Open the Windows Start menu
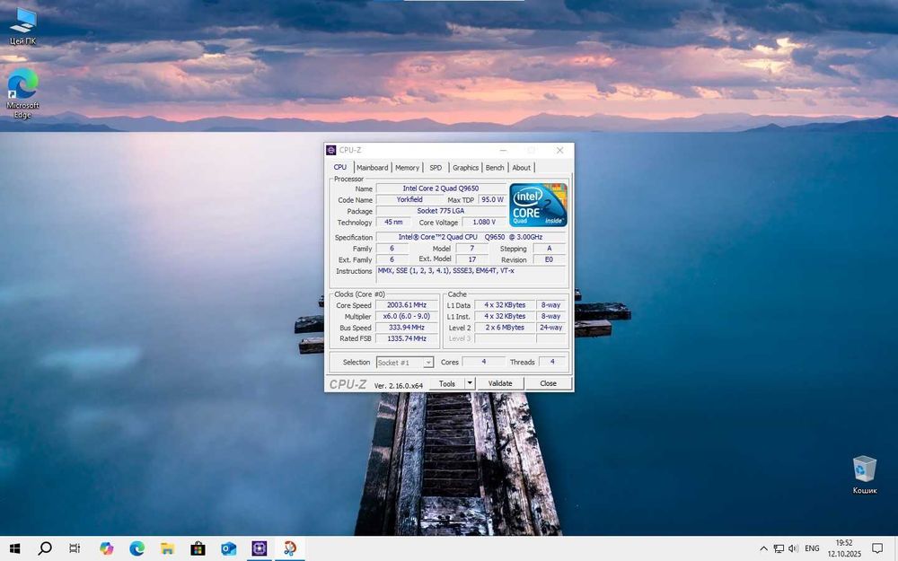Viewport: 898px width, 561px height. [15, 548]
